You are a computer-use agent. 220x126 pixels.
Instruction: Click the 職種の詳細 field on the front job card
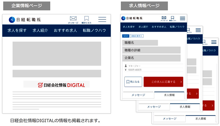(x=151, y=50)
